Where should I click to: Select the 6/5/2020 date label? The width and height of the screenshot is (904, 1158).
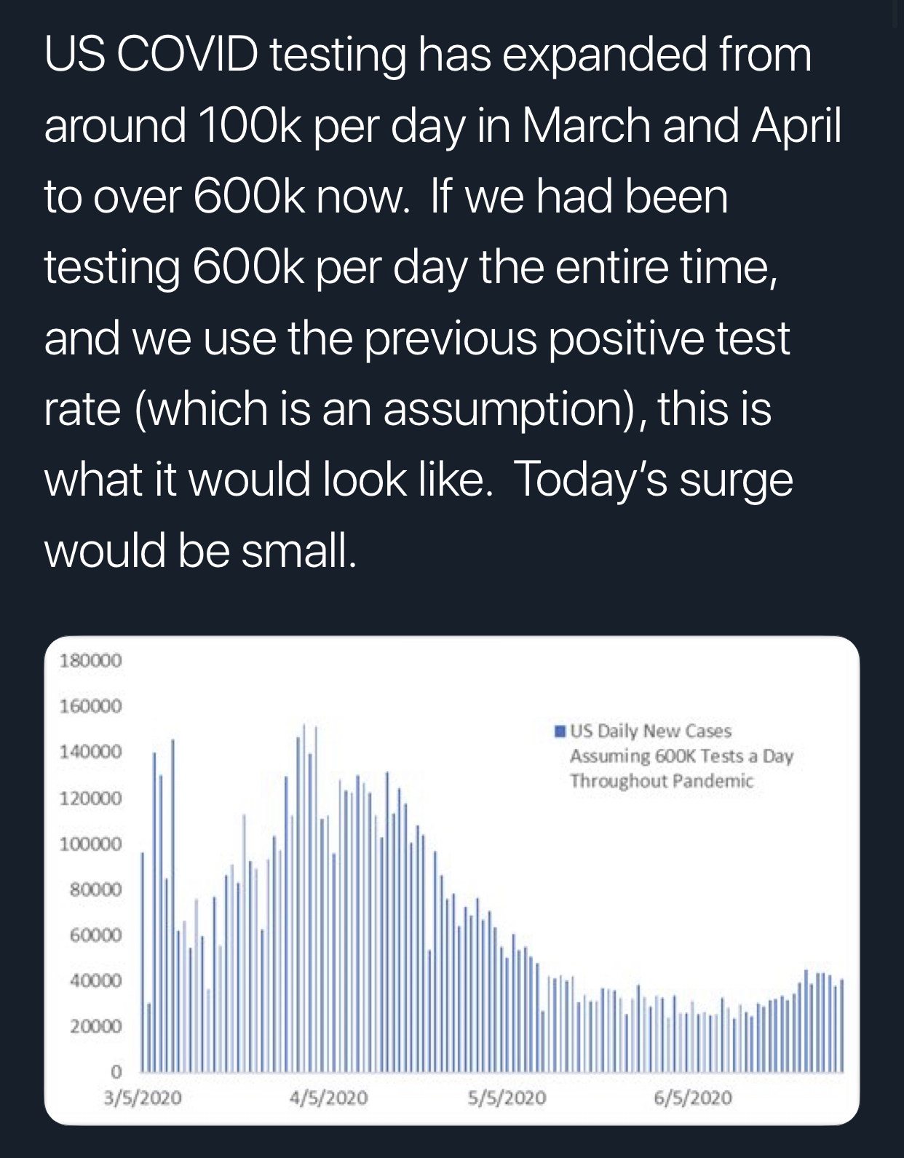click(x=694, y=1098)
